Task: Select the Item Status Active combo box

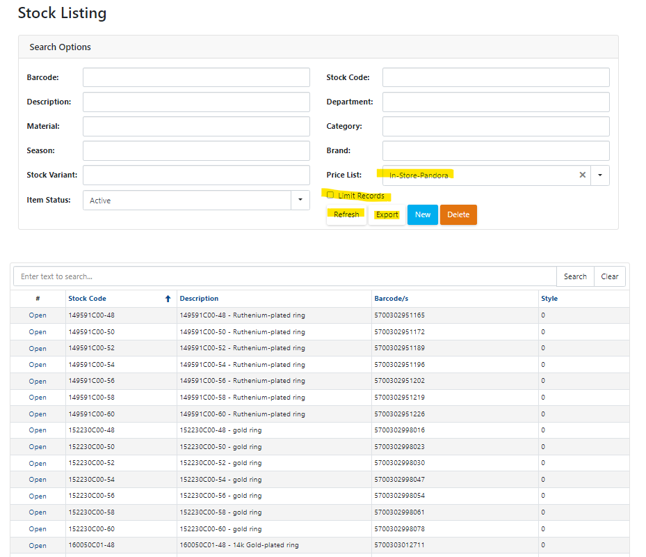Action: pos(196,200)
